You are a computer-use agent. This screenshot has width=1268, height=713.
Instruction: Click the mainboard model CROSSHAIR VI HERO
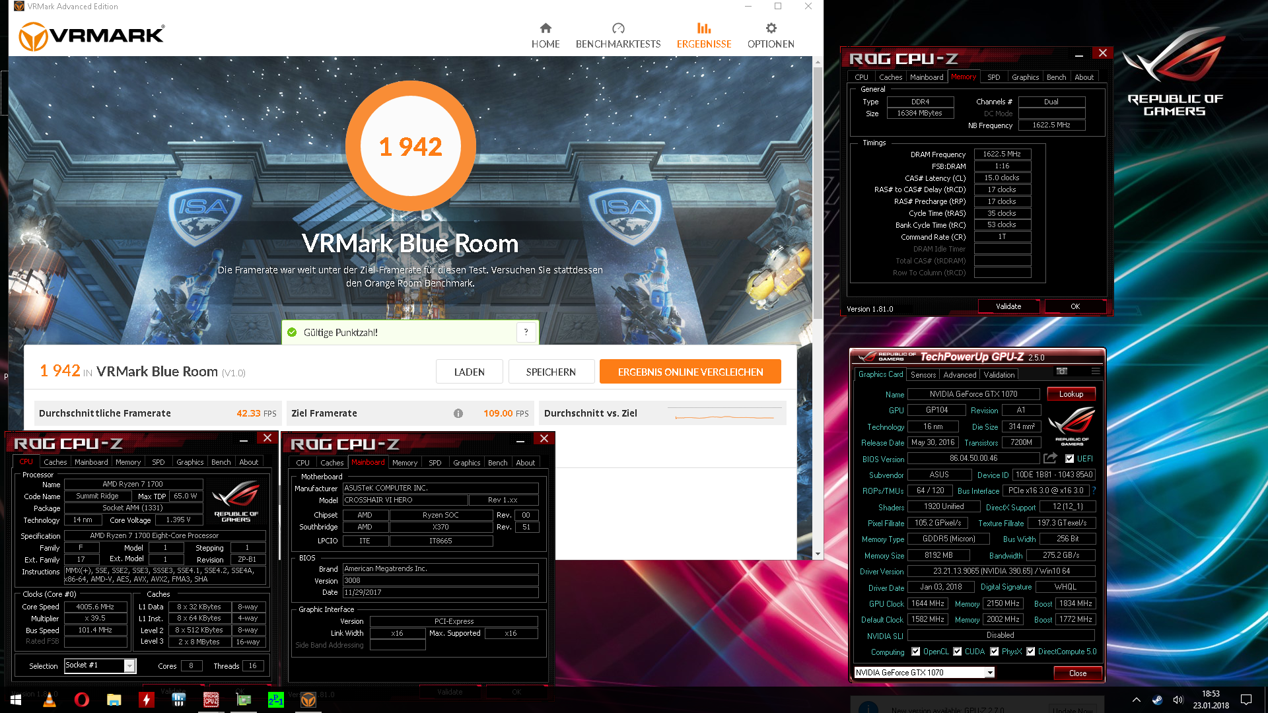[405, 500]
